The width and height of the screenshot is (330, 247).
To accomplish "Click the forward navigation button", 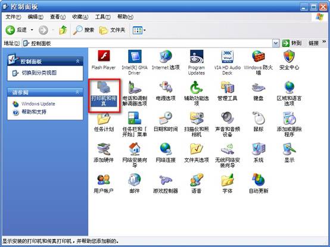I will [43, 30].
